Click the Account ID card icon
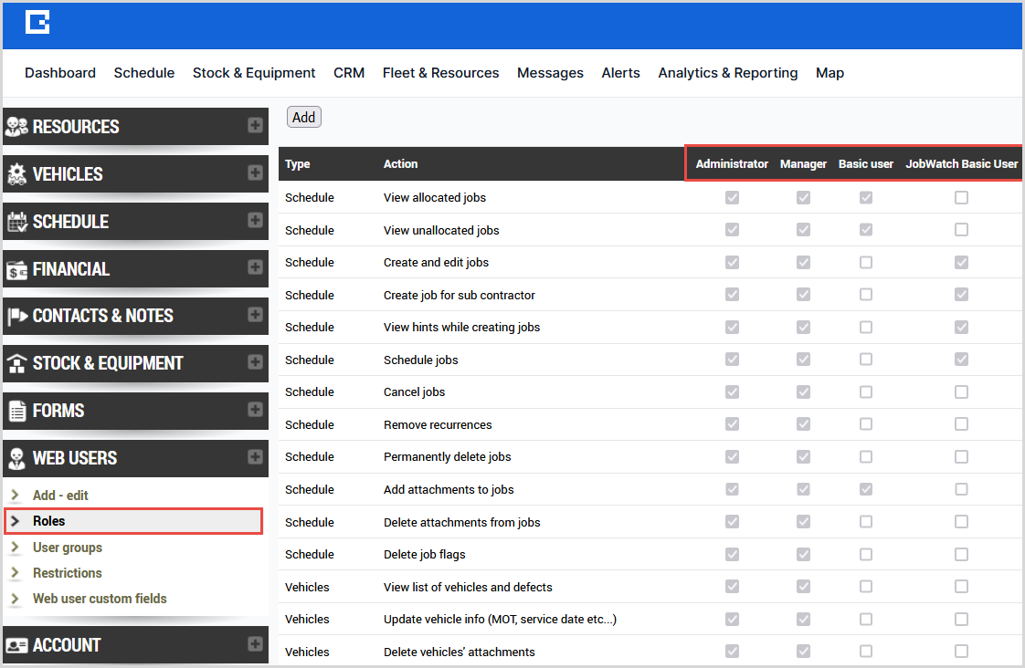Viewport: 1025px width, 668px height. (16, 645)
